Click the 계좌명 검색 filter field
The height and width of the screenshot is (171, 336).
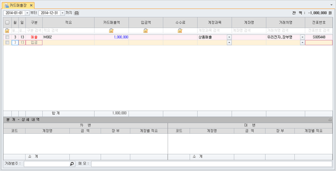(249, 31)
